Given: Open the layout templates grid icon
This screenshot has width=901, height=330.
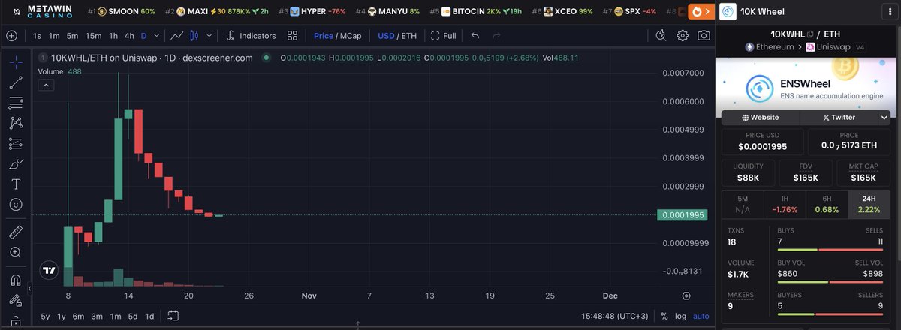Looking at the screenshot, I should [x=292, y=35].
